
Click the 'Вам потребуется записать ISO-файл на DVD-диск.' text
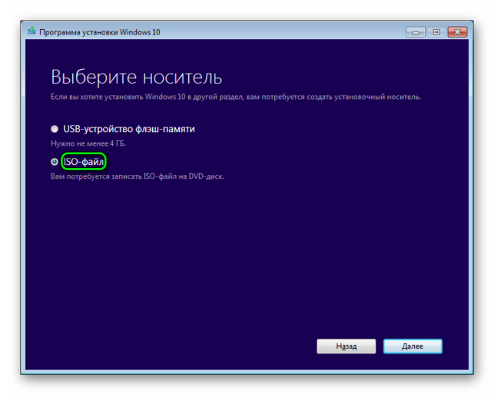point(138,176)
